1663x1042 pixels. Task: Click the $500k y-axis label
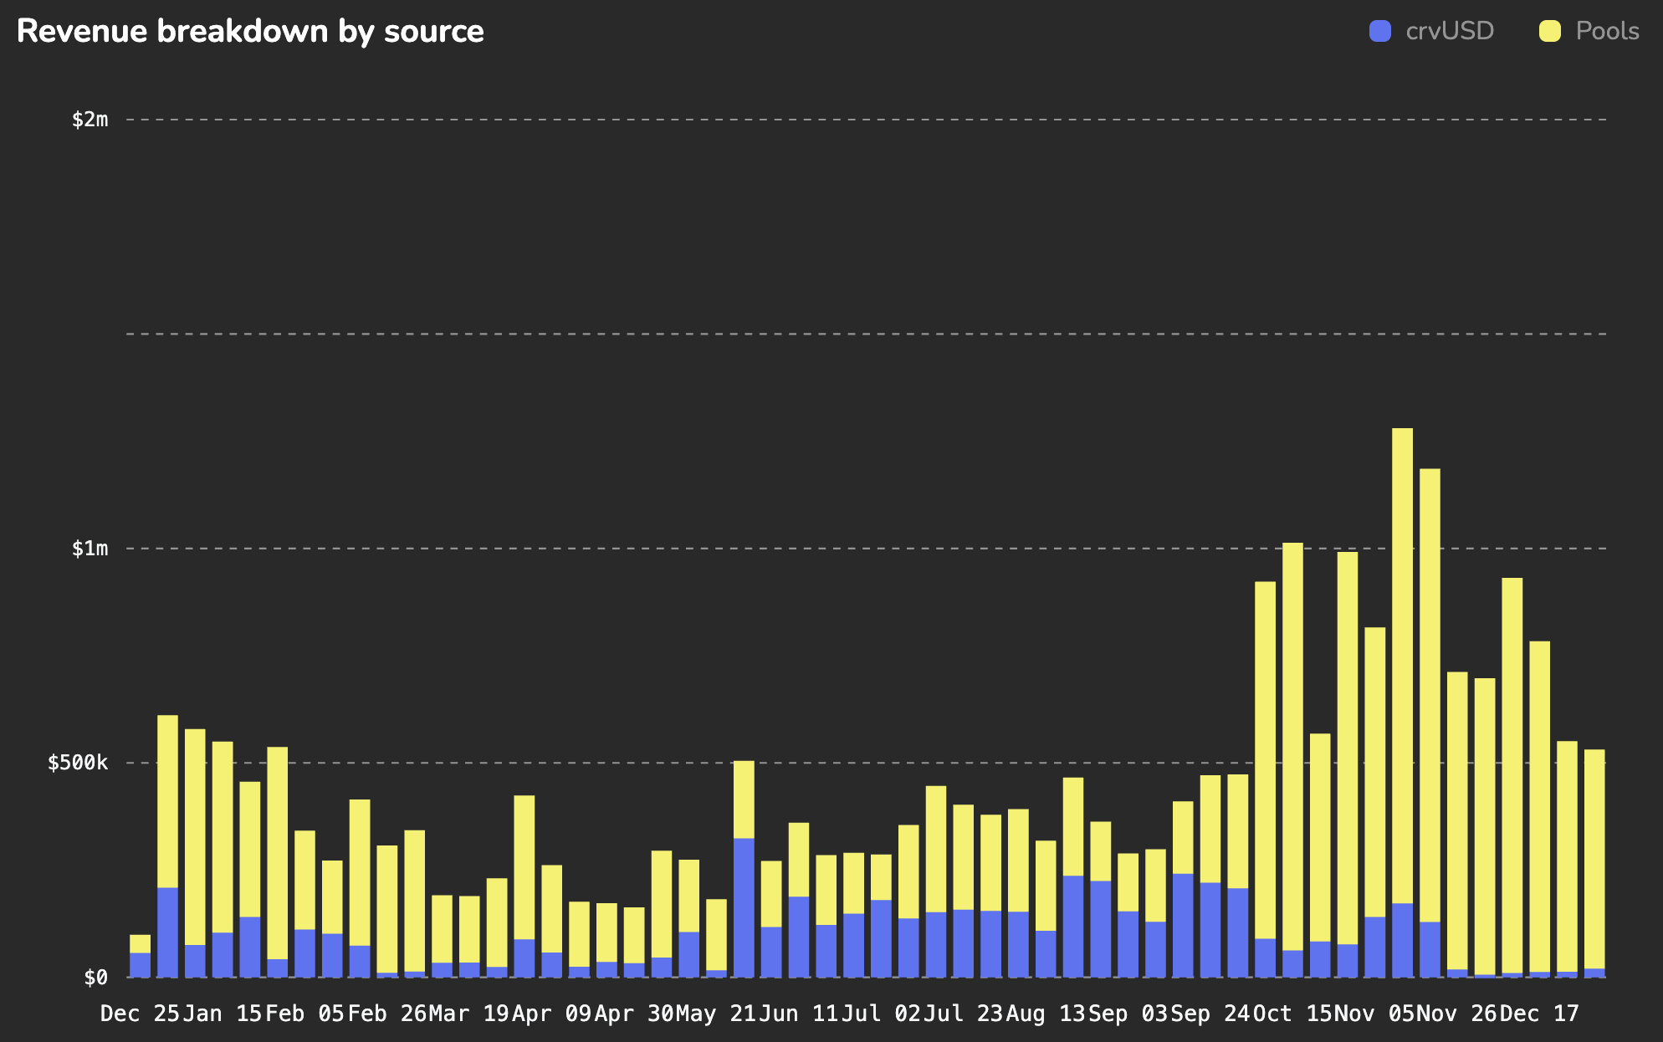(78, 763)
